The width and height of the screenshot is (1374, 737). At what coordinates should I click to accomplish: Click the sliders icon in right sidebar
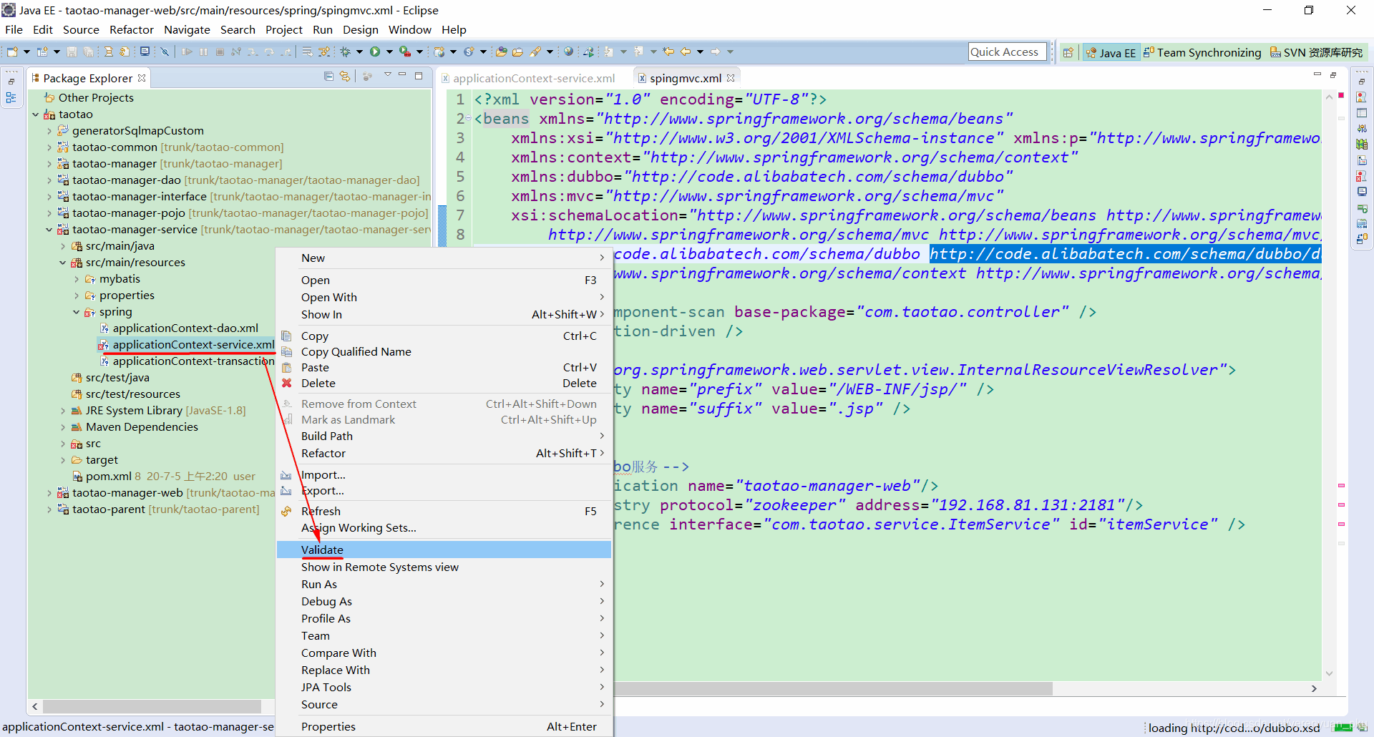(1362, 129)
